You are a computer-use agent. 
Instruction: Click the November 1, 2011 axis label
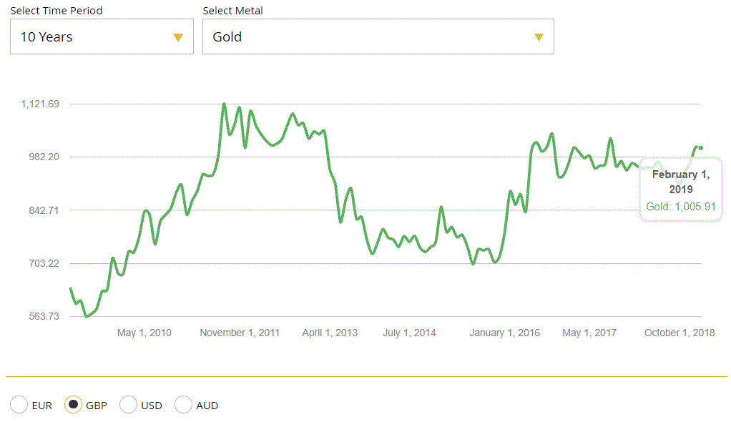coord(240,333)
